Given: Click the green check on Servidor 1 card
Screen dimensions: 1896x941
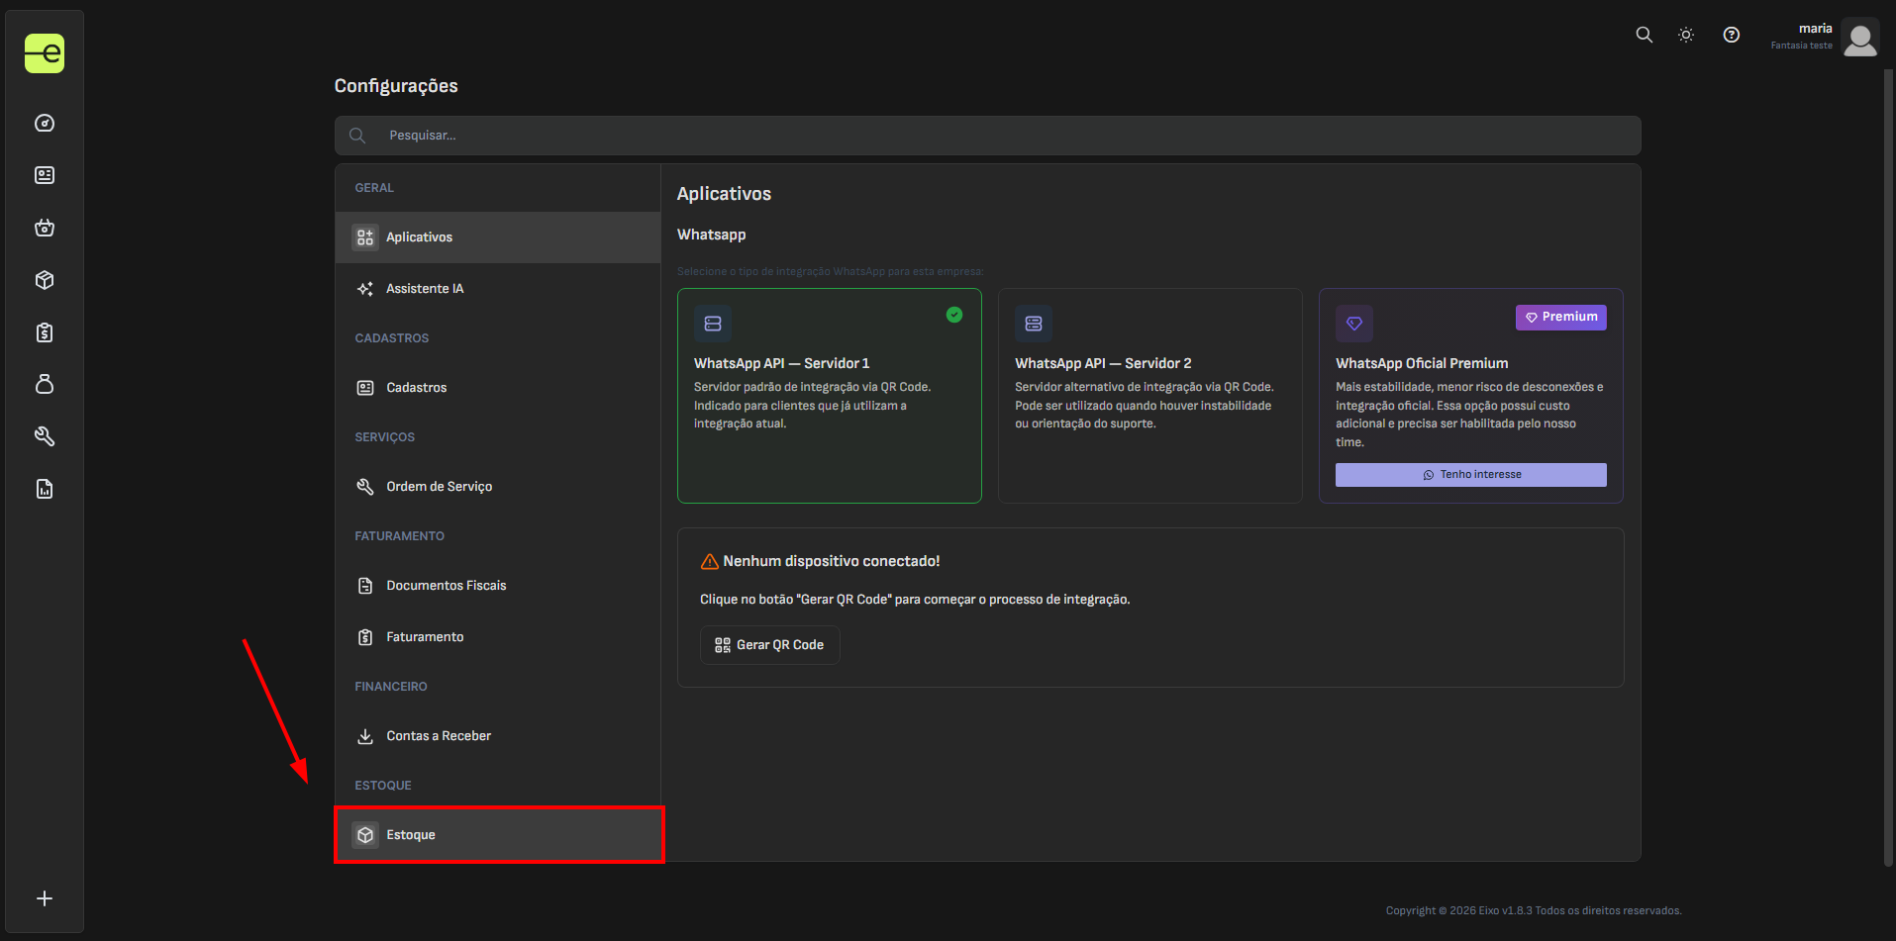Looking at the screenshot, I should [954, 315].
